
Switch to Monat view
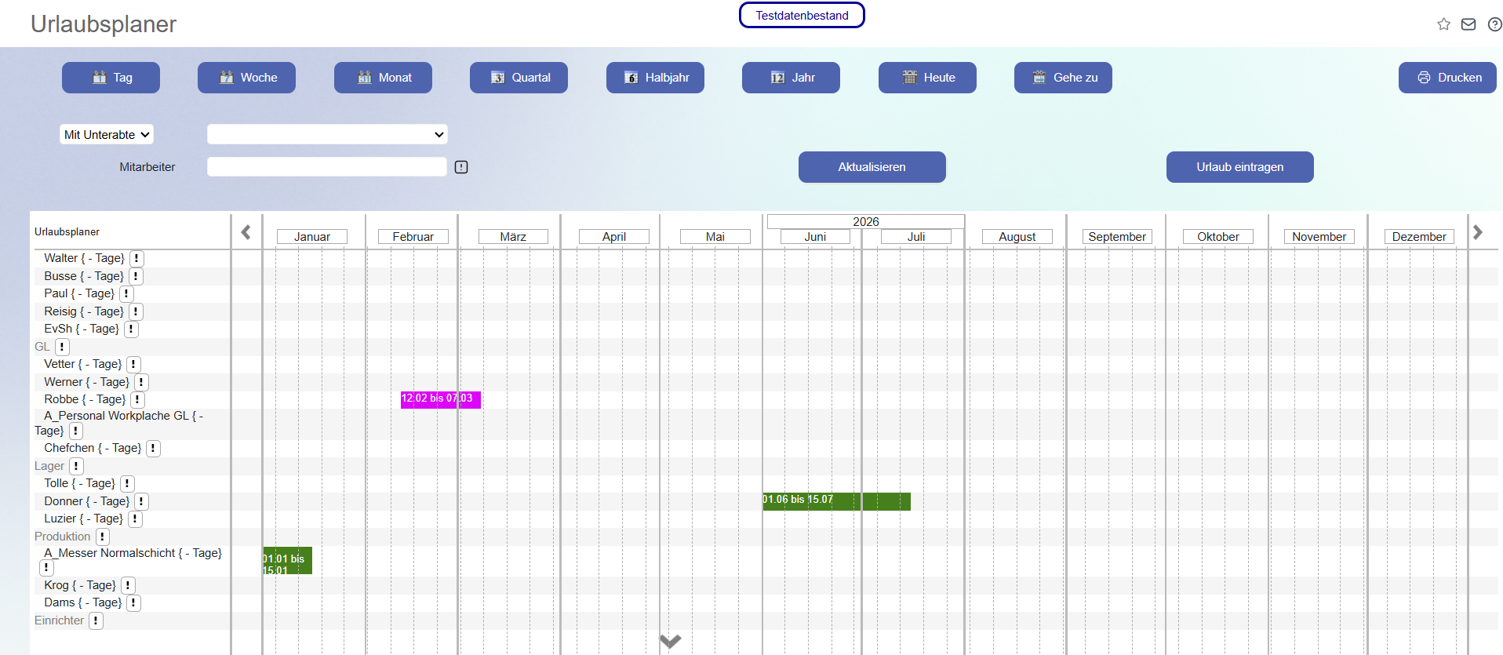[x=383, y=78]
